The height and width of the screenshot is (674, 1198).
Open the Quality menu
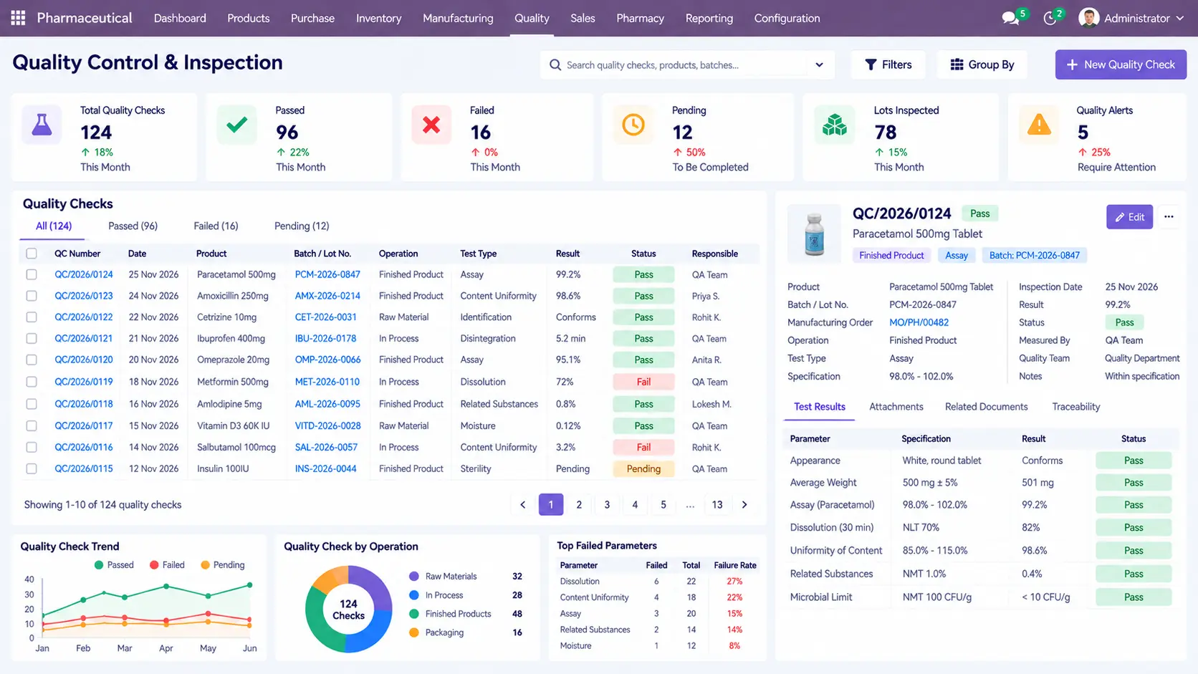pyautogui.click(x=532, y=19)
